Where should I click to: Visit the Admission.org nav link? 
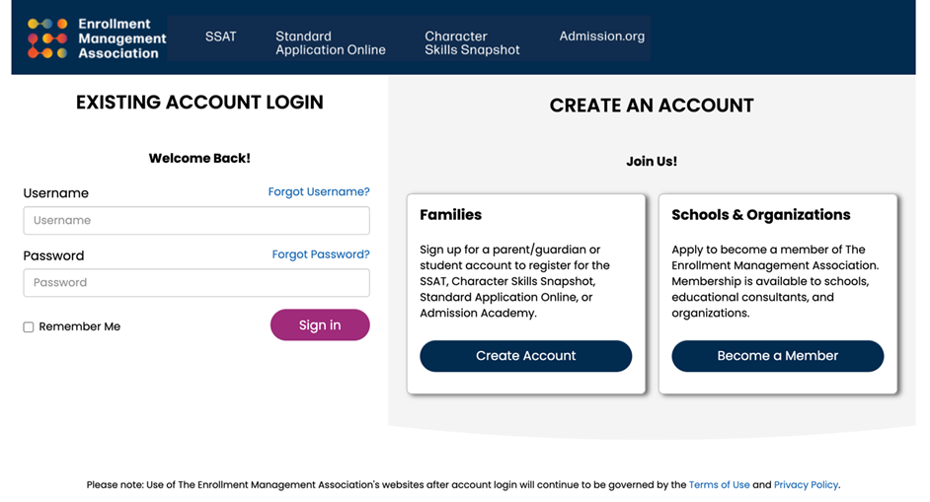pos(601,36)
